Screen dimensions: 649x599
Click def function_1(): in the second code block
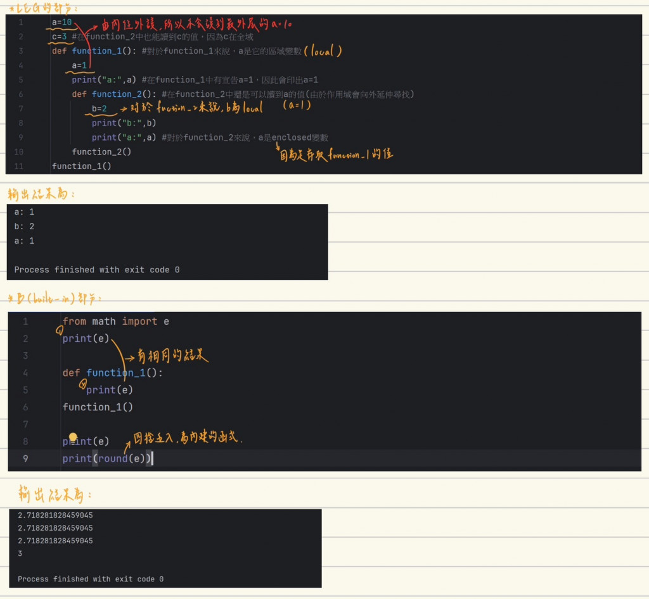pyautogui.click(x=113, y=373)
